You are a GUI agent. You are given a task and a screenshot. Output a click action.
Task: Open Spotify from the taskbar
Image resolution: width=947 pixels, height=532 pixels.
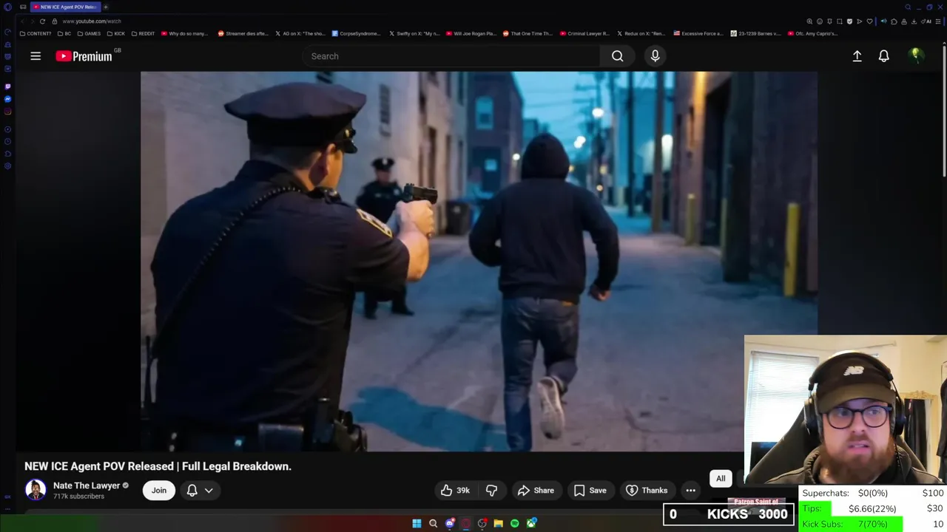pyautogui.click(x=514, y=523)
